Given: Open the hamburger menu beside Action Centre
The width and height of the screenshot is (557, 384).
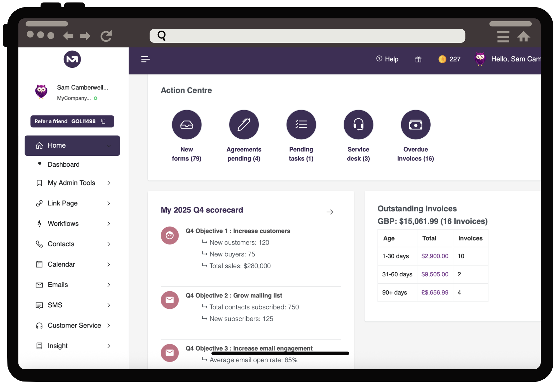Looking at the screenshot, I should tap(145, 59).
